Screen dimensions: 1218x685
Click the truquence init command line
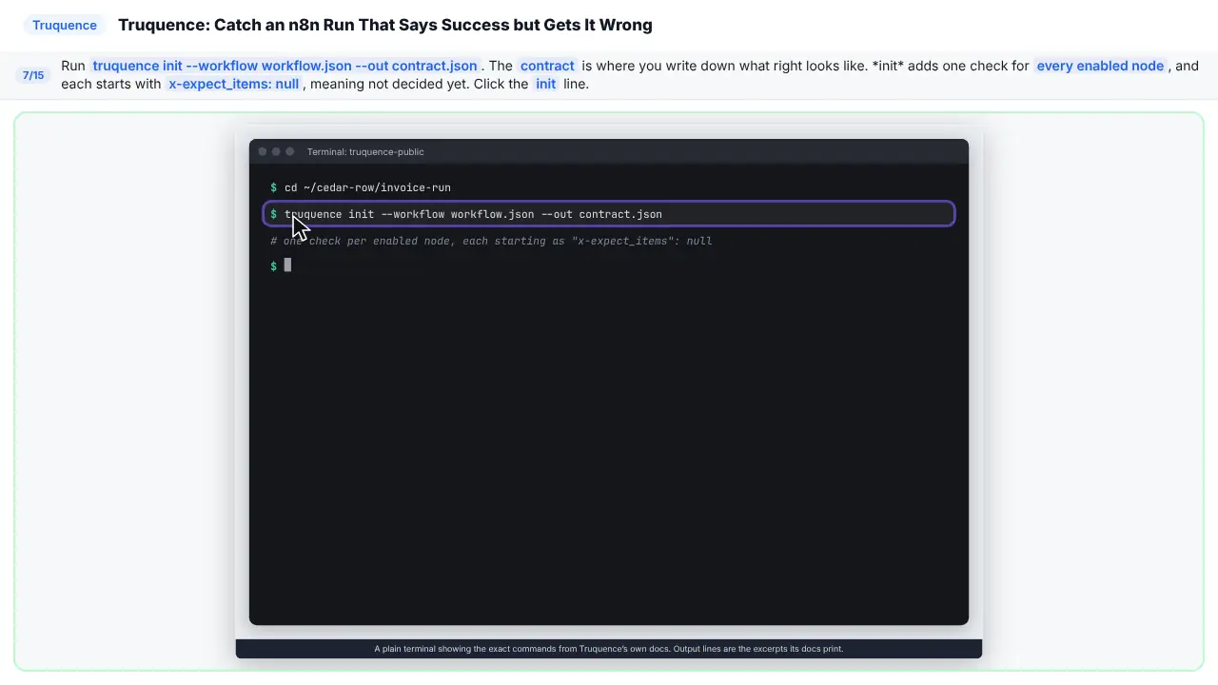[609, 214]
